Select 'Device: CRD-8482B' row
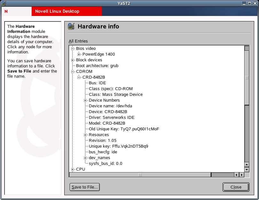The image size is (259, 200). click(x=108, y=112)
